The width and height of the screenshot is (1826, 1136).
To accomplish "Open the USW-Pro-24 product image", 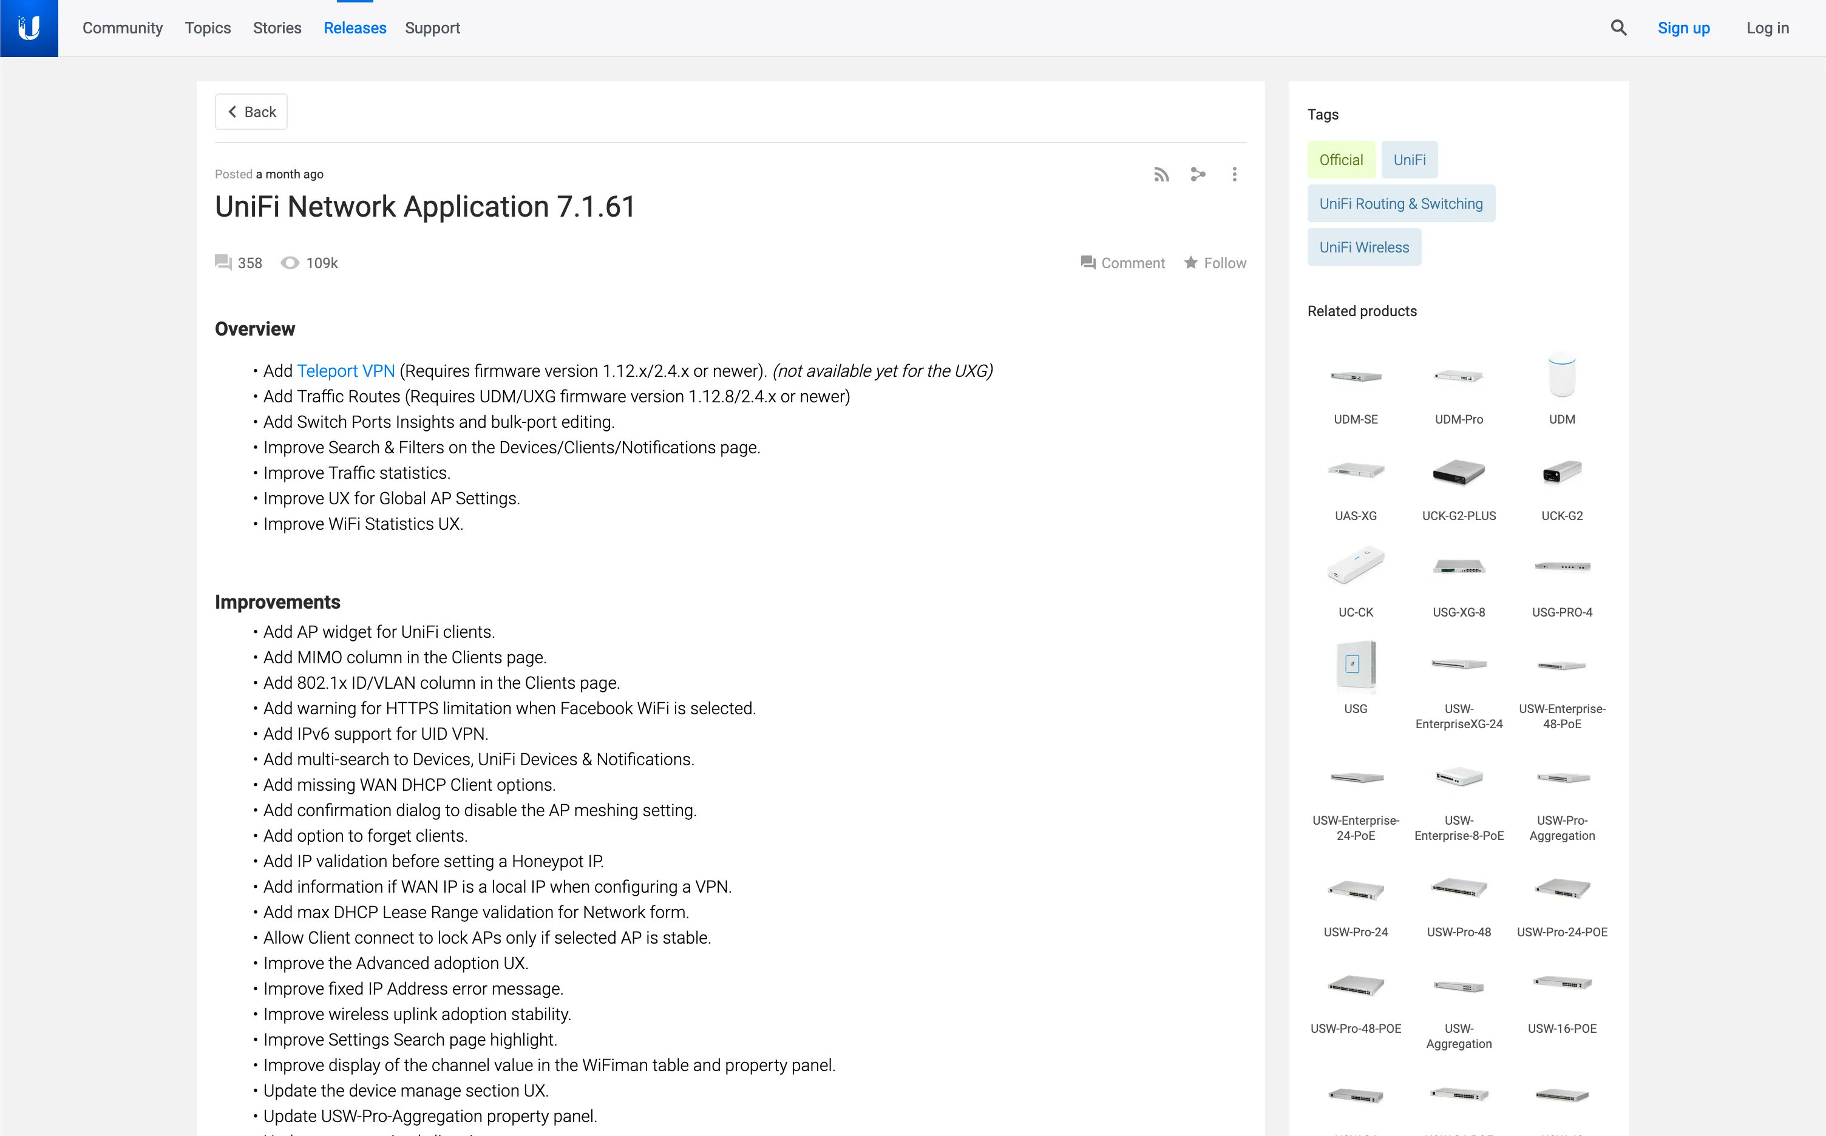I will pos(1356,890).
